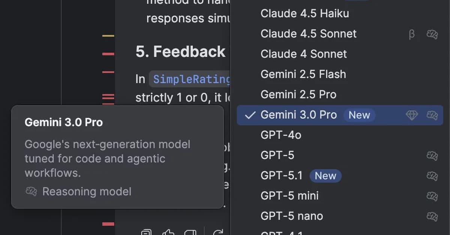
Task: Click the brain reasoning icon next to GPT-5.1
Action: pos(432,176)
